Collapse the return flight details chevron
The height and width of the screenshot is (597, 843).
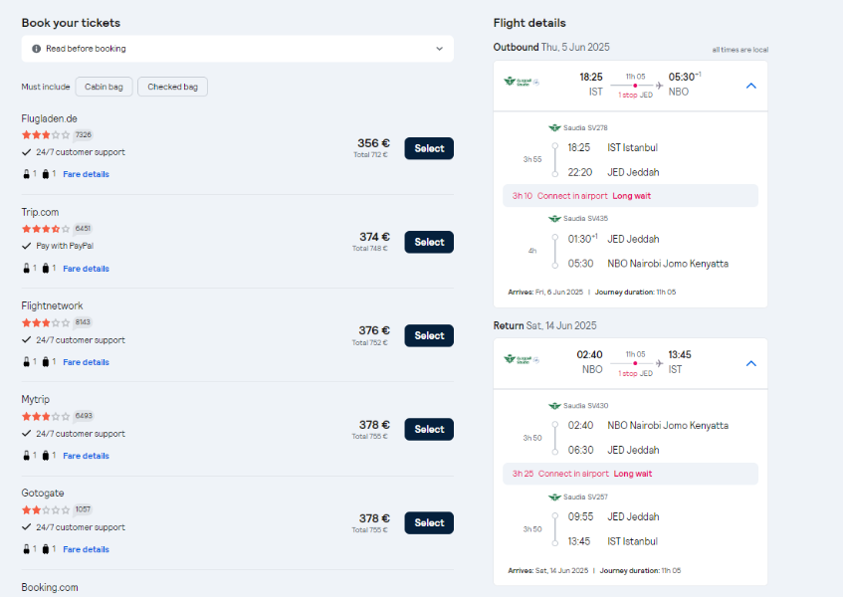[751, 364]
